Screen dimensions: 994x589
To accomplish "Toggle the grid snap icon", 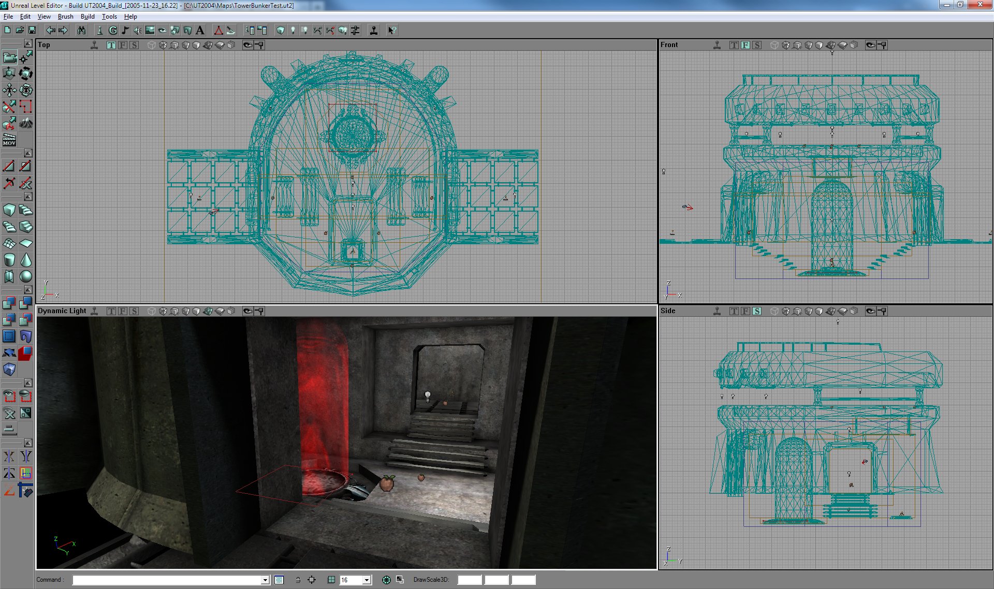I will [x=331, y=580].
